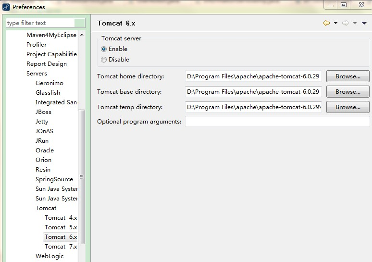Select JOnAS server entry
The image size is (372, 262).
44,131
